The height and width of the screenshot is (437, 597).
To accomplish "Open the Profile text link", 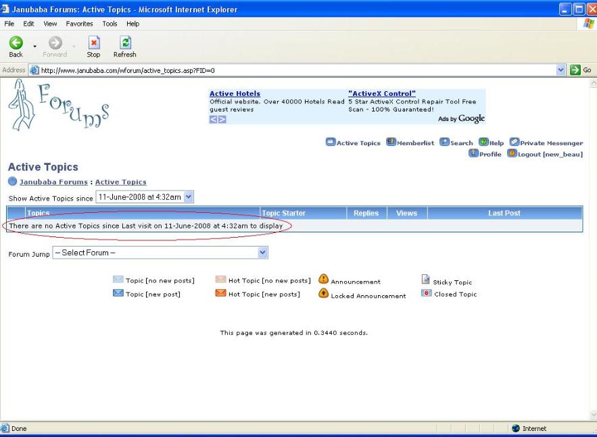I will click(490, 154).
